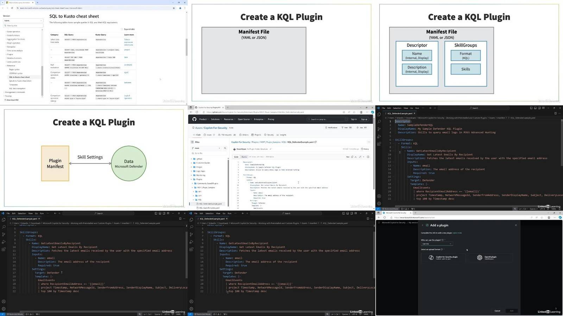Click Filter by title field in docs sidebar

pyautogui.click(x=23, y=26)
